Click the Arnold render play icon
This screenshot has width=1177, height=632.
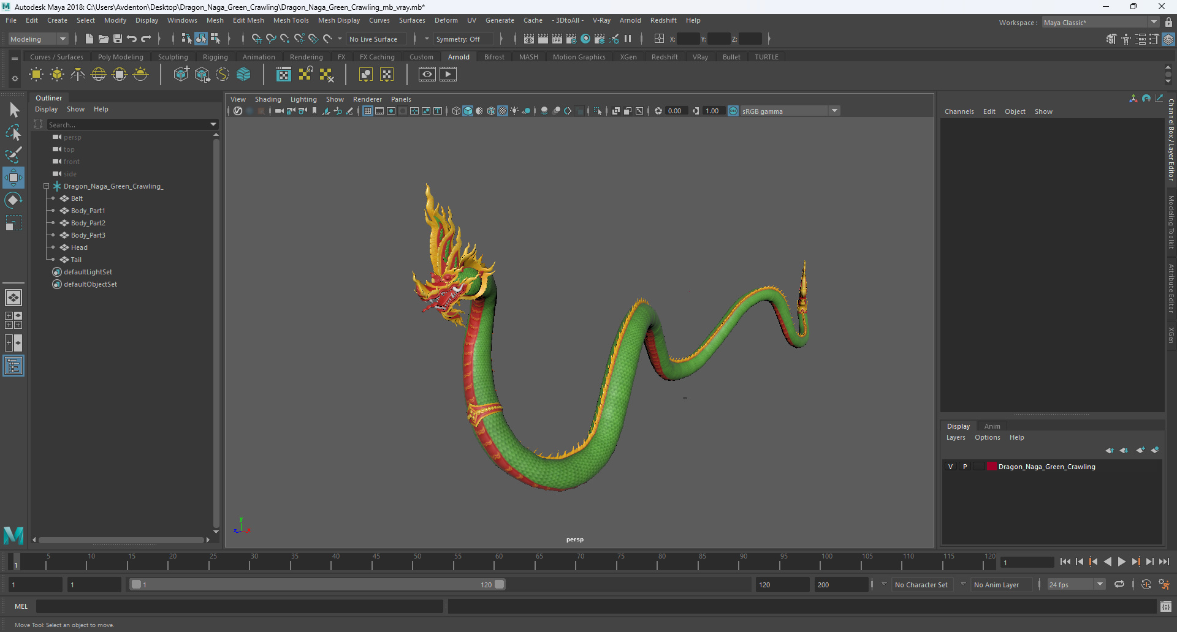point(448,75)
